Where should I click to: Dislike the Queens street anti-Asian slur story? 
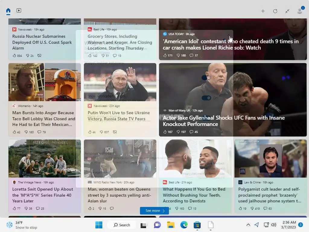[x=102, y=208]
